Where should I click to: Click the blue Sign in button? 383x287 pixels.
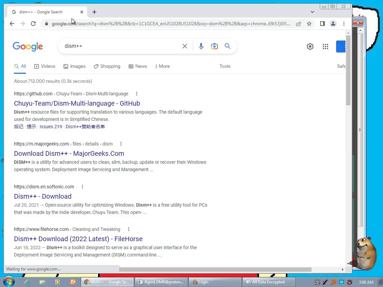tap(341, 47)
